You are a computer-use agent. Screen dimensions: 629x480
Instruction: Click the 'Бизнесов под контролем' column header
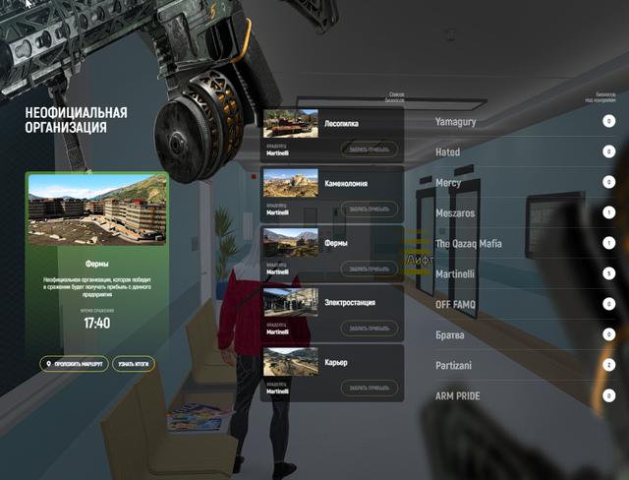point(600,97)
